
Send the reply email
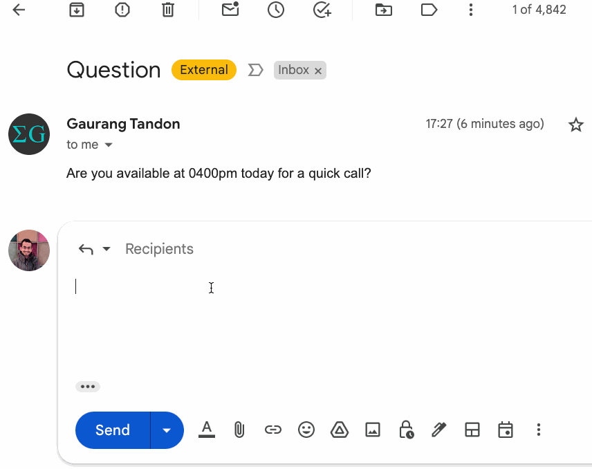click(x=113, y=430)
